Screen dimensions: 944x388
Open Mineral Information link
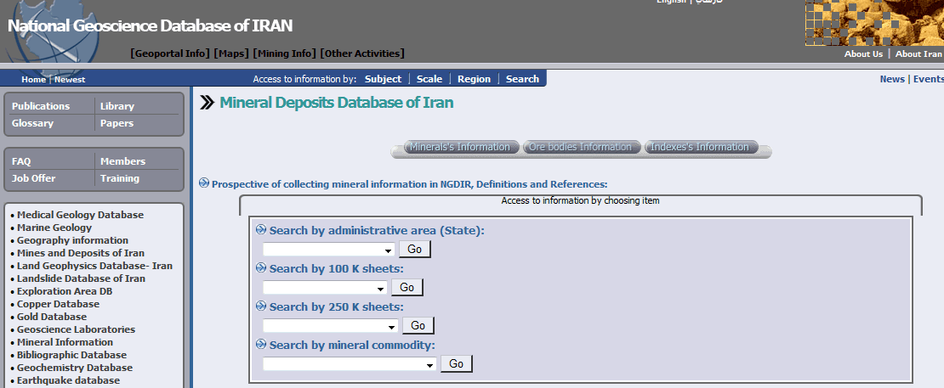65,342
